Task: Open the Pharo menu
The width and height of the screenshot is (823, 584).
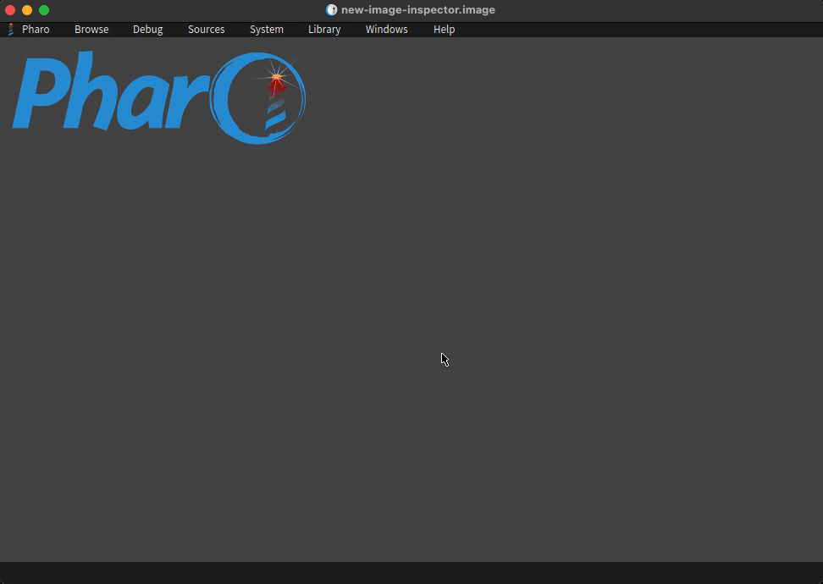Action: 36,30
